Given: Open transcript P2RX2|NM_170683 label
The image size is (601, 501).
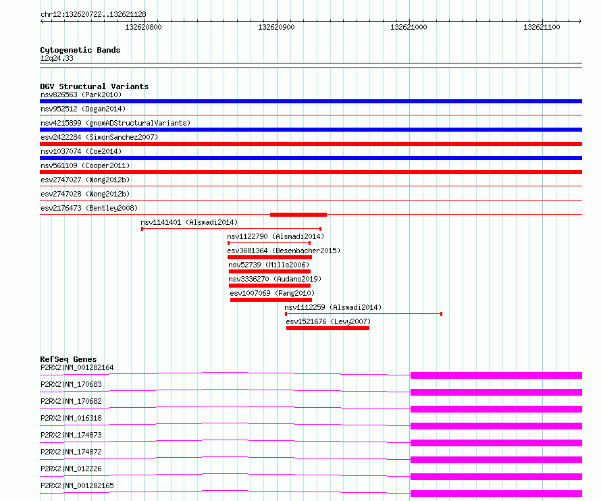Looking at the screenshot, I should 71,384.
